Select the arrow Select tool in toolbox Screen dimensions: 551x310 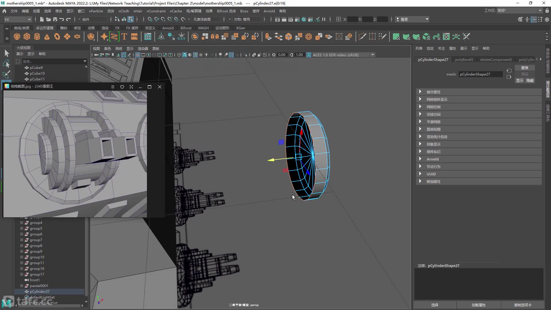[x=6, y=53]
